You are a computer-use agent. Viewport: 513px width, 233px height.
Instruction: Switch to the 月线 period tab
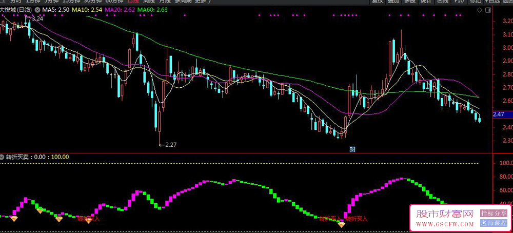pyautogui.click(x=165, y=2)
